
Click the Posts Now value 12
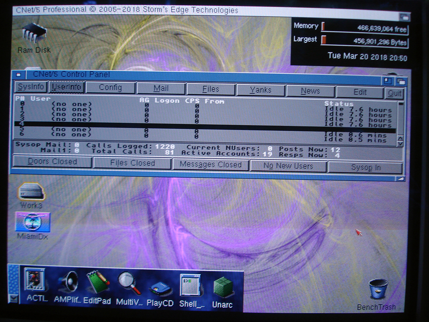click(335, 150)
